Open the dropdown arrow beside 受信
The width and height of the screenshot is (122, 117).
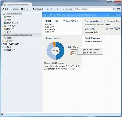tap(10, 9)
